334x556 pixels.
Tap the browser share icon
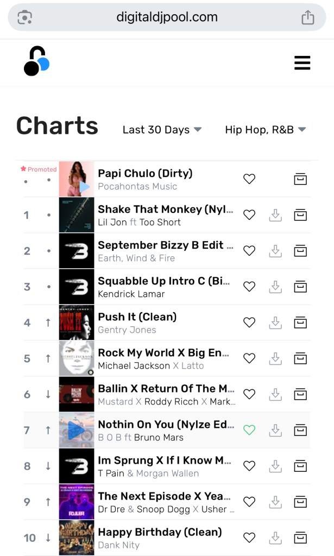coord(308,17)
